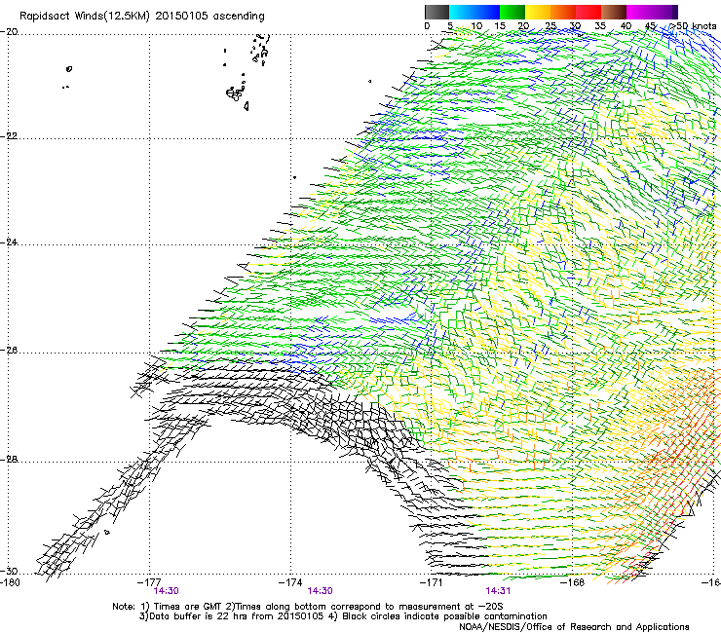The image size is (721, 633).
Task: Click the large island cluster outline near -175
Action: [x=235, y=93]
